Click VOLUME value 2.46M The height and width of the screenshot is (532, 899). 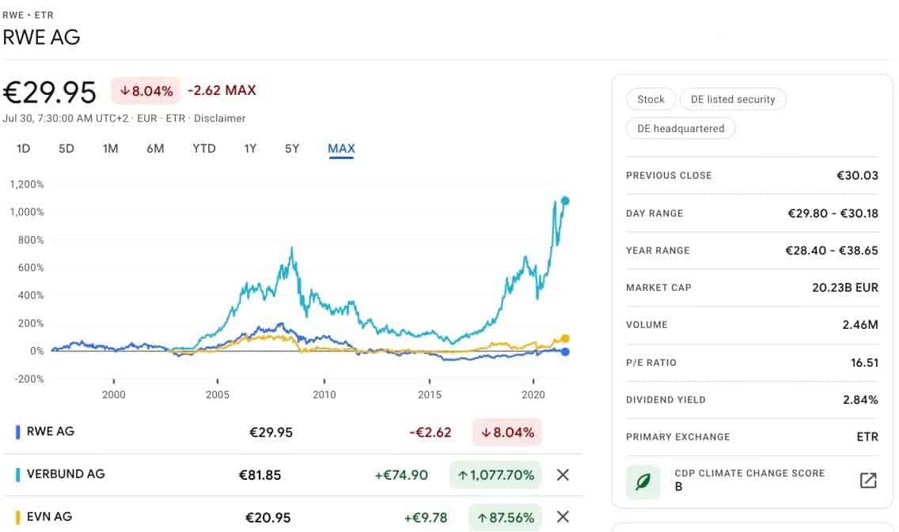(860, 325)
